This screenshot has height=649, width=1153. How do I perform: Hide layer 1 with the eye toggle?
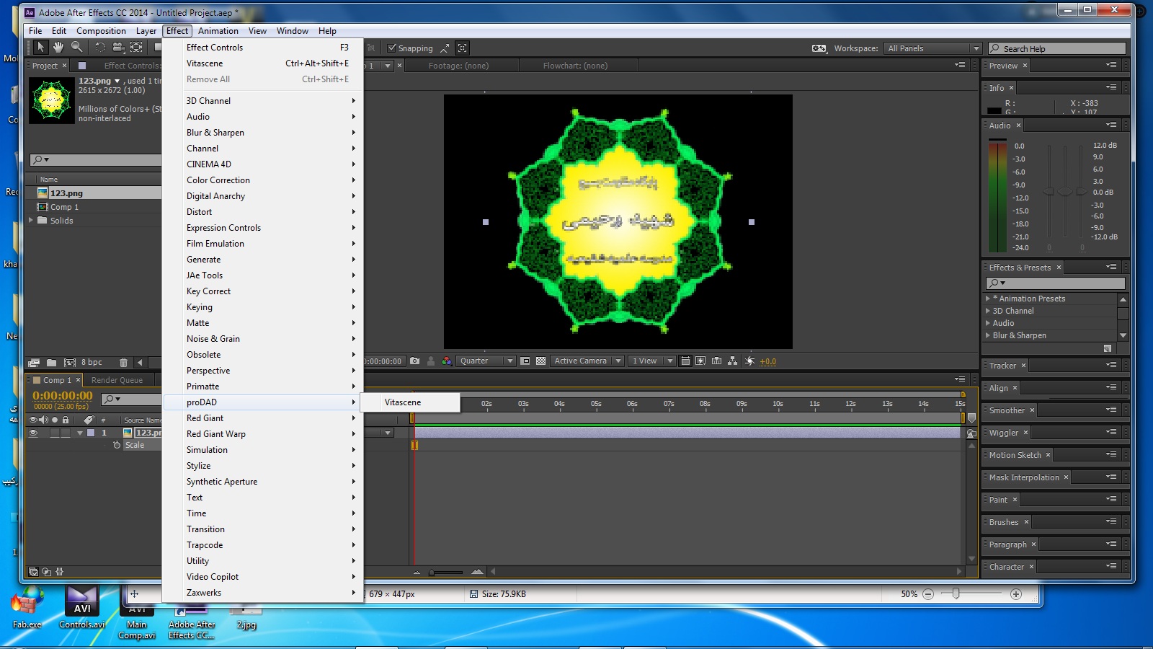33,433
